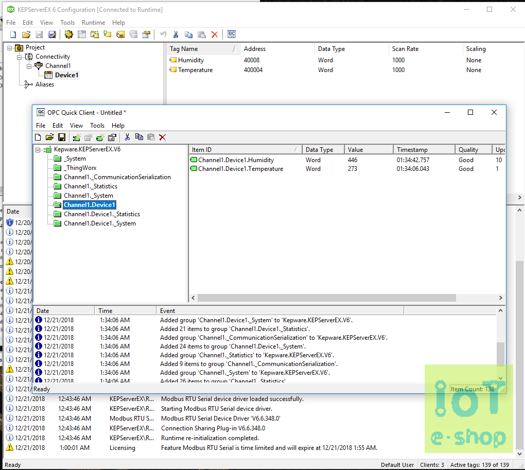The height and width of the screenshot is (470, 525).
Task: Select Channel1.Device1._Statistics group
Action: (102, 214)
